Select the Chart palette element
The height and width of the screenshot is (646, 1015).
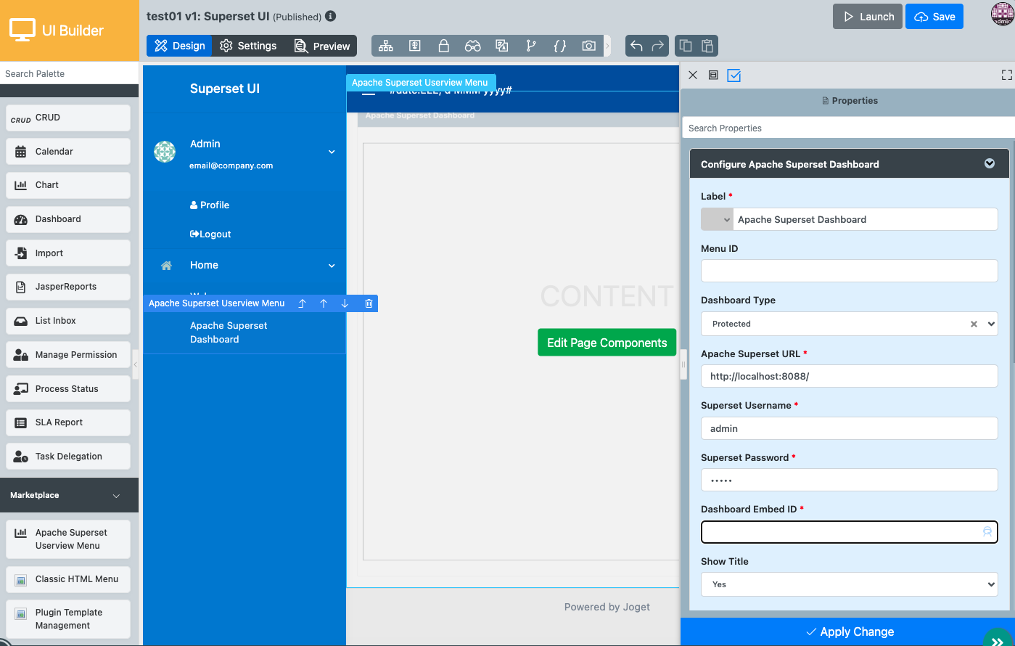[x=68, y=185]
